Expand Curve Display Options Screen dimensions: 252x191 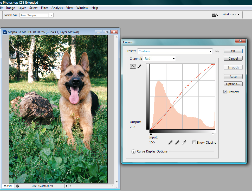(x=133, y=151)
